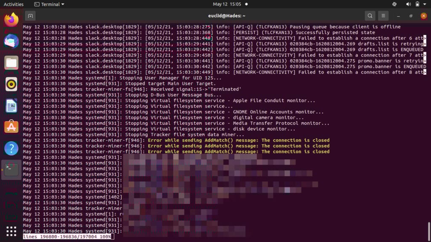Viewport: 431px width, 242px height.
Task: Click 'Pausing queue because client is offline' text
Action: 345,27
